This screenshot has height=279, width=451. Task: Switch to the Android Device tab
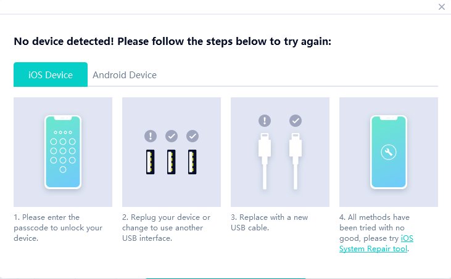click(x=125, y=75)
